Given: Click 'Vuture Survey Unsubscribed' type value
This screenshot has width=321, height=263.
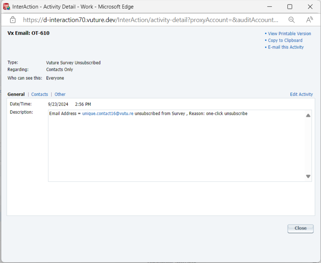Looking at the screenshot, I should 73,63.
